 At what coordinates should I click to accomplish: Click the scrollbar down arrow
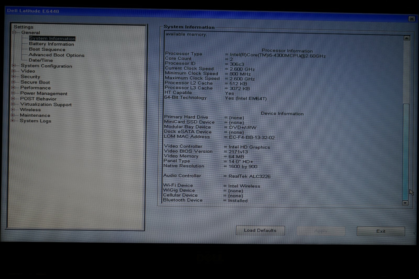coord(405,203)
